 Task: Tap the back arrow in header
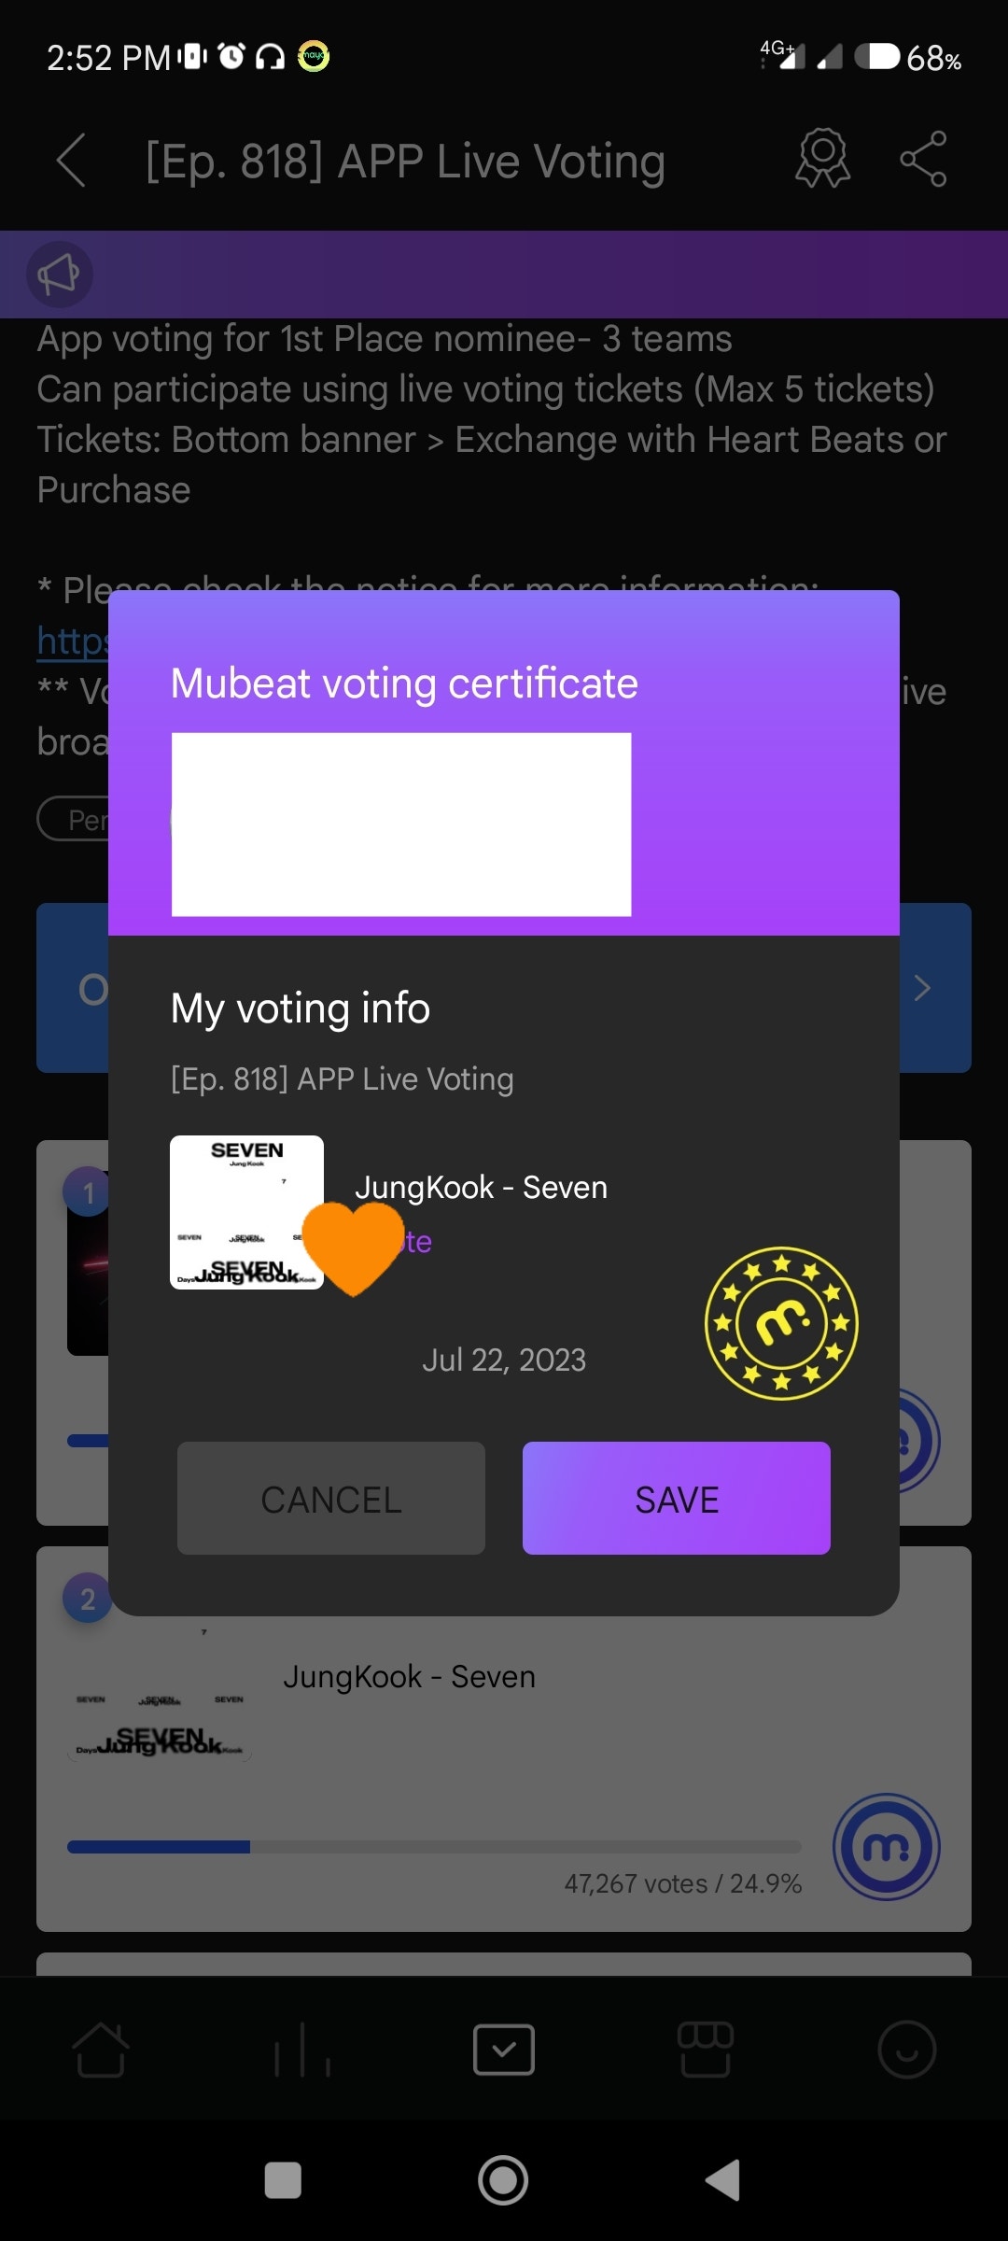(72, 161)
